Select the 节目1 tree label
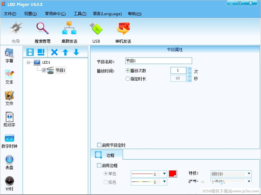261x195 pixels. (60, 70)
